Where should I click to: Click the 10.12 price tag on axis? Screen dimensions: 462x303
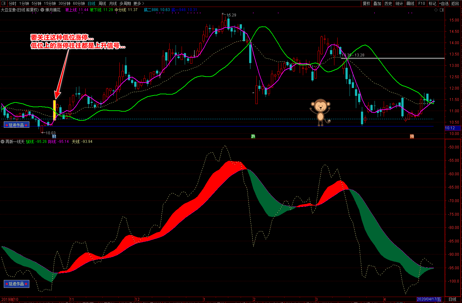tap(450, 128)
